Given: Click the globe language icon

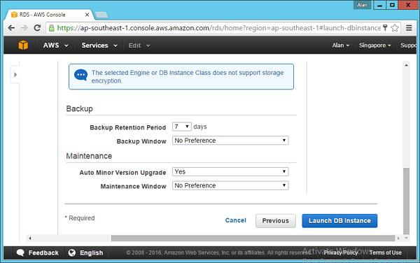Looking at the screenshot, I should (72, 253).
